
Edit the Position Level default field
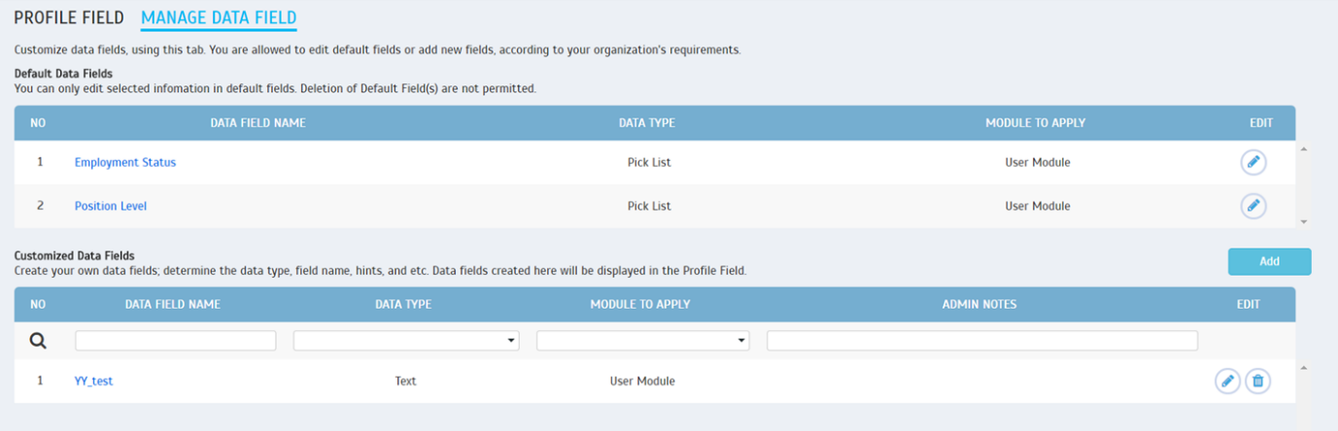point(1253,206)
